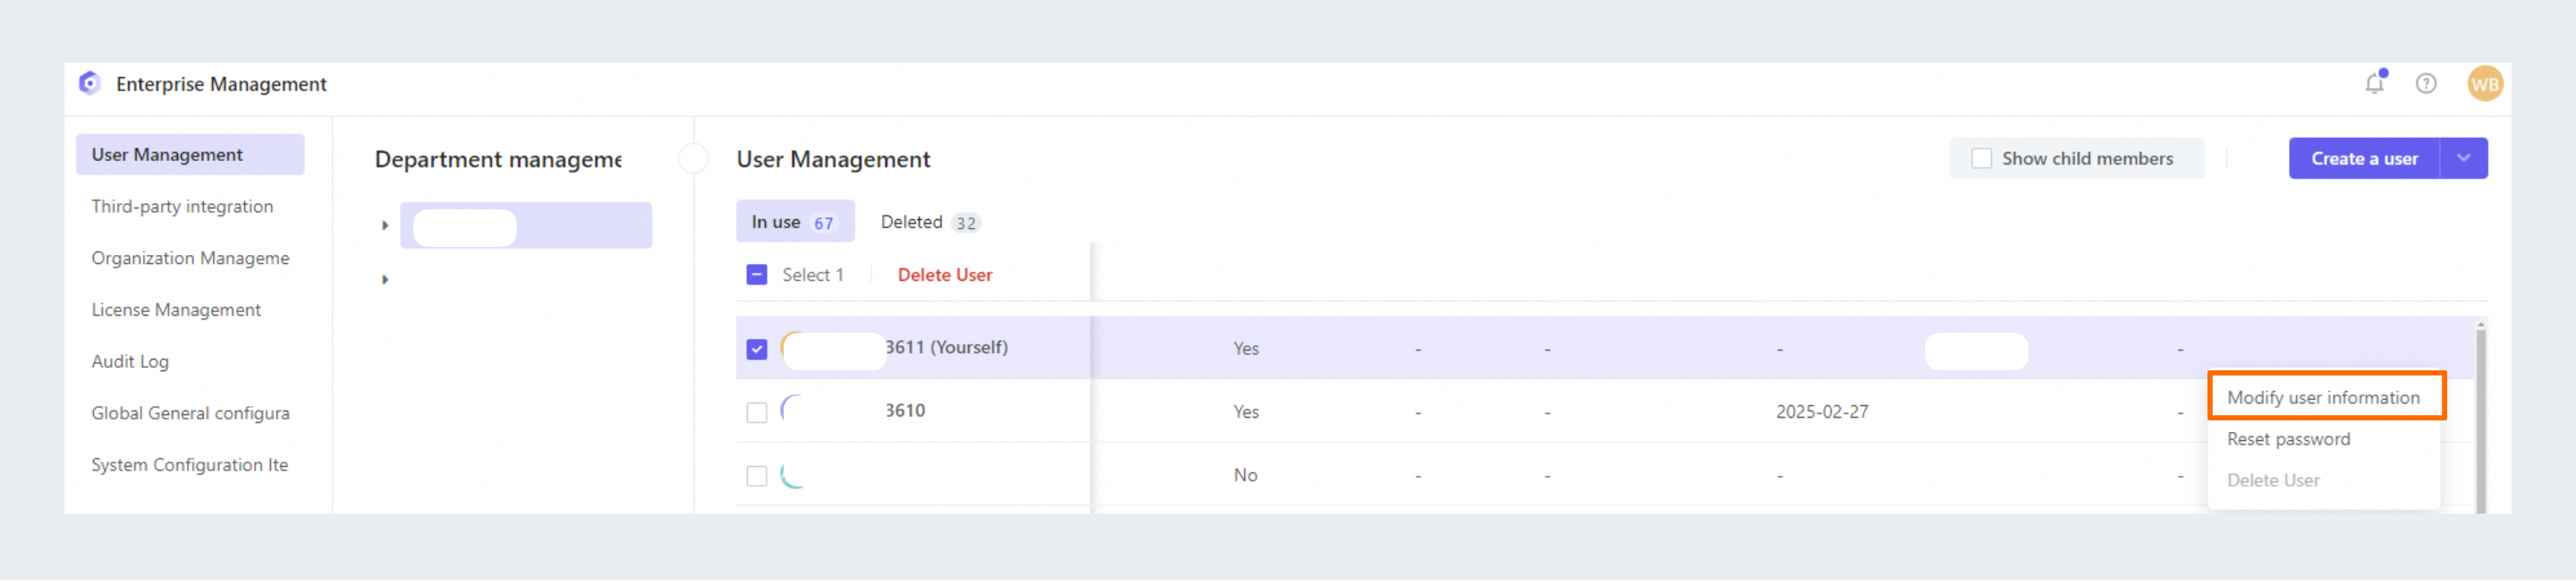Open the Create a user dropdown arrow
Image resolution: width=2576 pixels, height=585 pixels.
(2464, 159)
